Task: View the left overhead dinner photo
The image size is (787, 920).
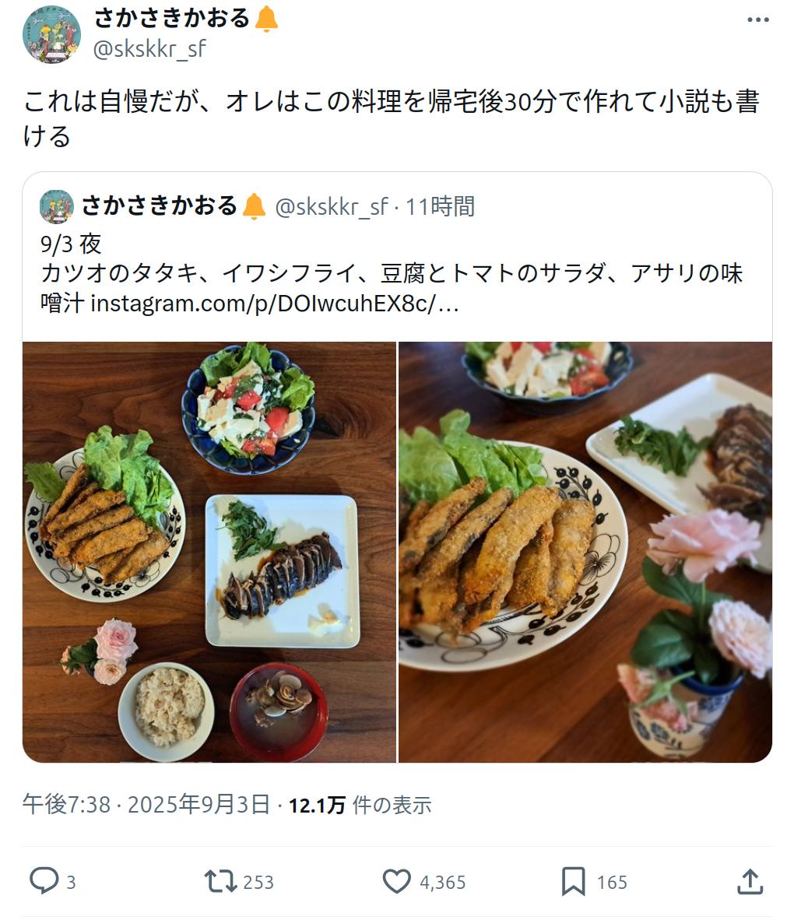Action: (209, 552)
